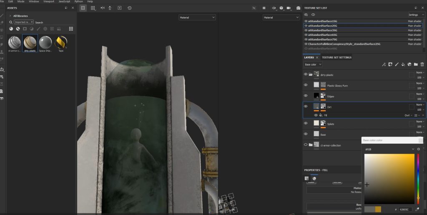The width and height of the screenshot is (427, 215).
Task: Create a new folder in Layers panel
Action: click(x=416, y=64)
